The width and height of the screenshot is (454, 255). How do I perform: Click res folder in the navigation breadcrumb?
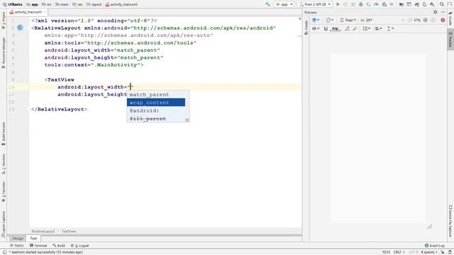tap(77, 4)
